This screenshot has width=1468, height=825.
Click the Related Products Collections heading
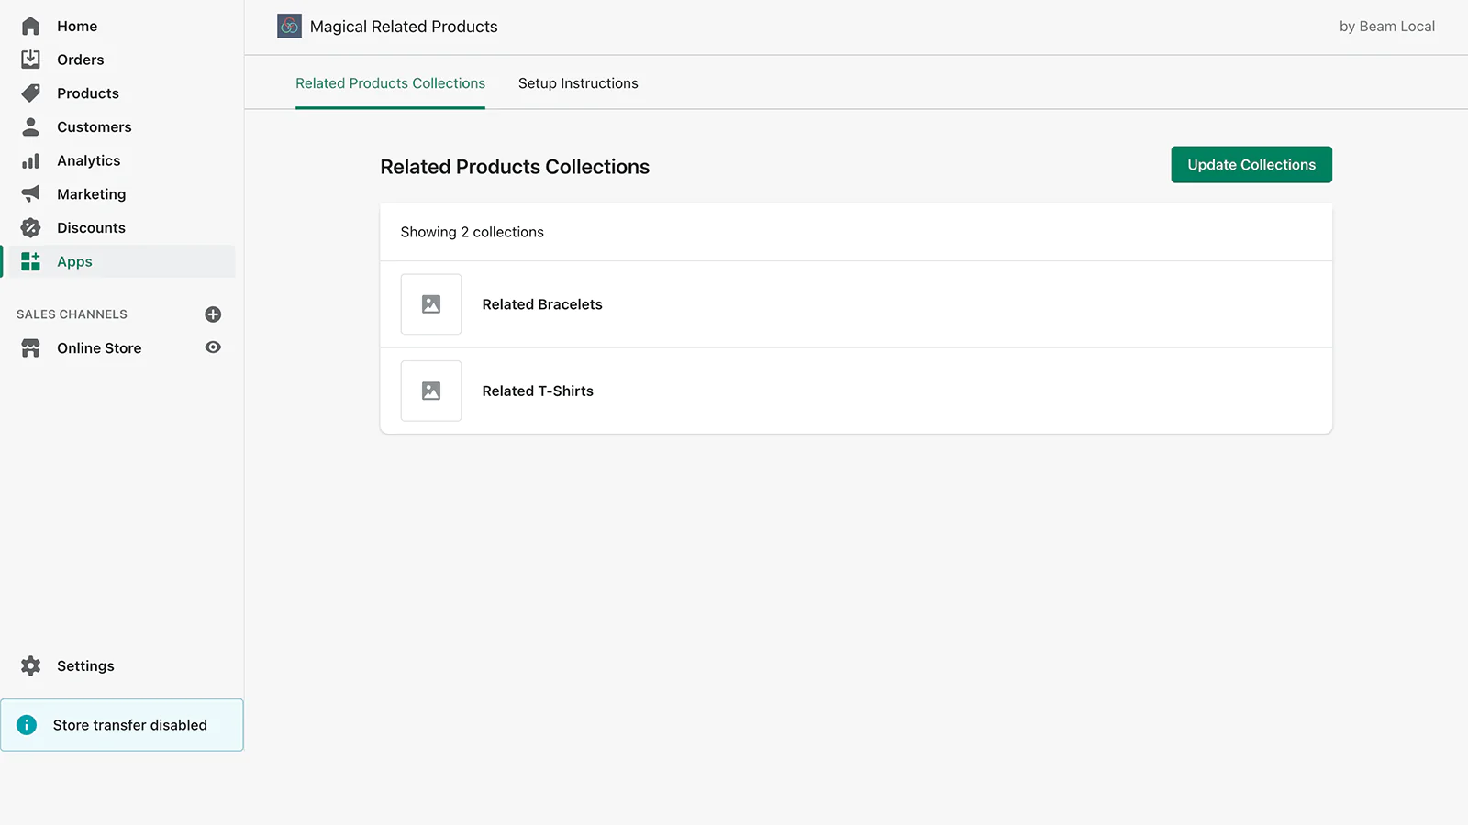pos(515,167)
